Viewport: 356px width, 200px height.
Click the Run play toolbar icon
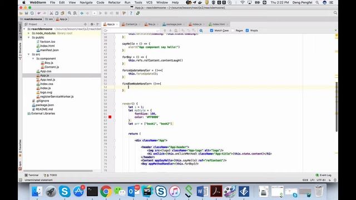tap(100, 13)
